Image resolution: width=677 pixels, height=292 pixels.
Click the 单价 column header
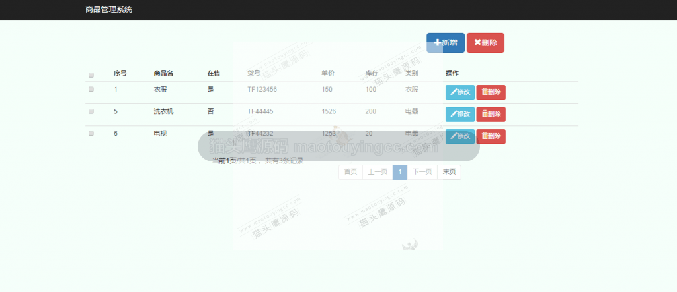pos(328,73)
